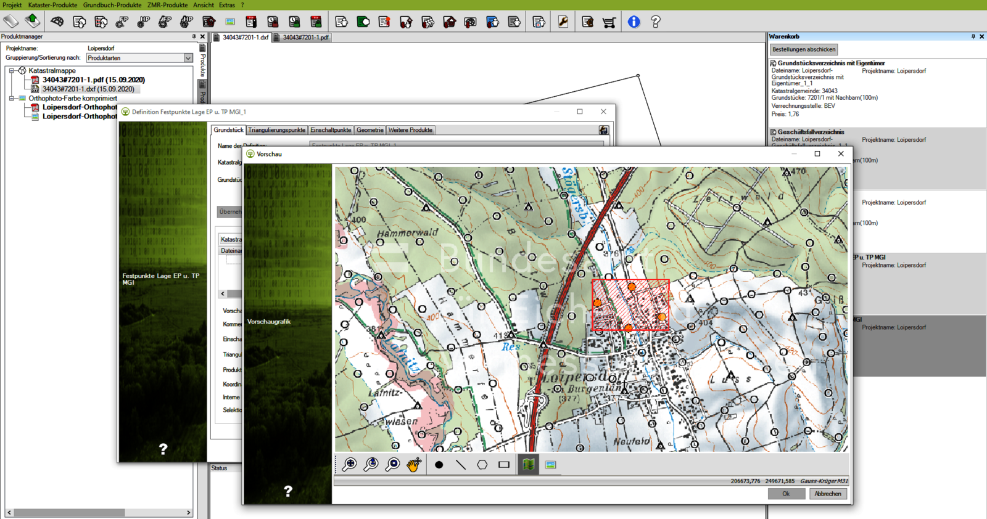
Task: Select the pan hand tool in preview
Action: tap(413, 465)
